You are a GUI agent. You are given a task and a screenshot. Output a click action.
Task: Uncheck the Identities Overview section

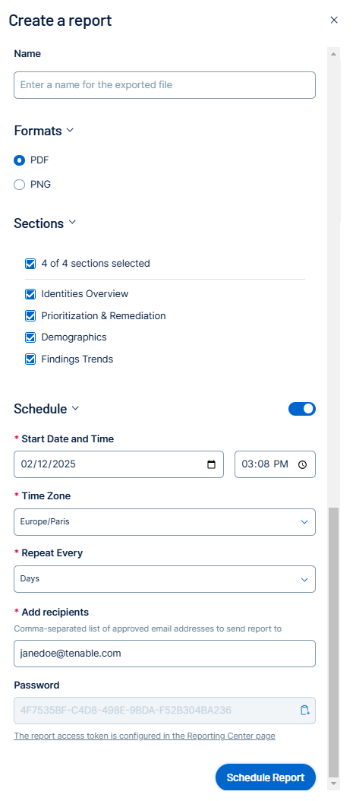tap(30, 294)
